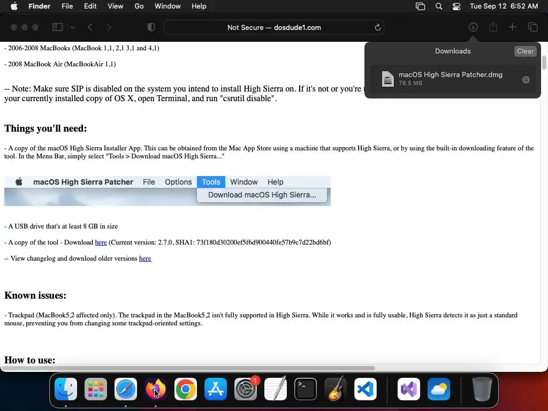Launch GarageBand from the Dock
548x411 pixels.
click(336, 389)
